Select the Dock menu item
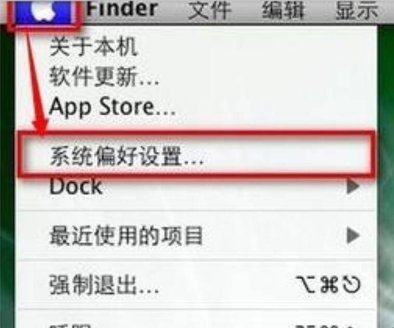 [x=197, y=187]
